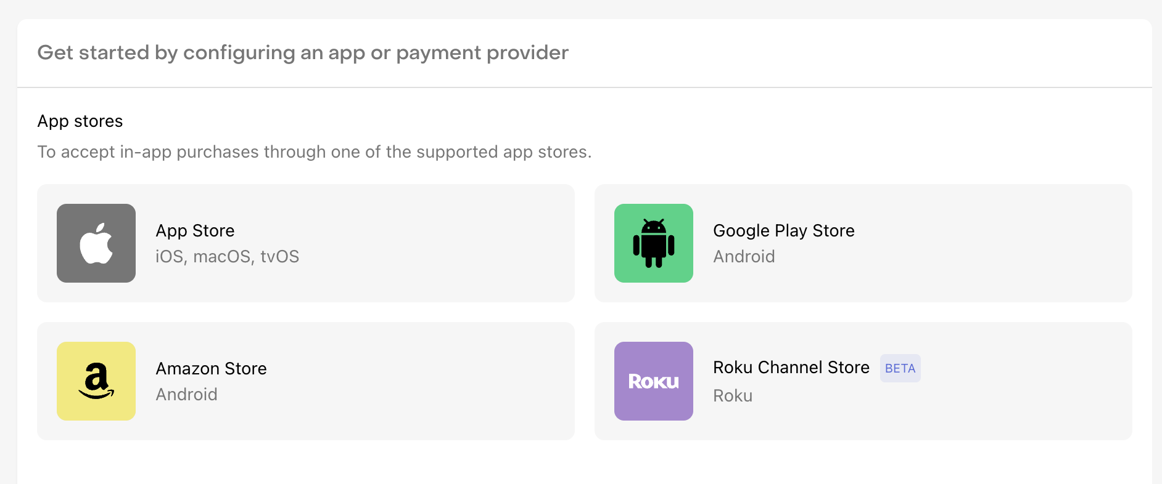This screenshot has height=484, width=1162.
Task: Click the in-app purchases description text
Action: tap(314, 152)
